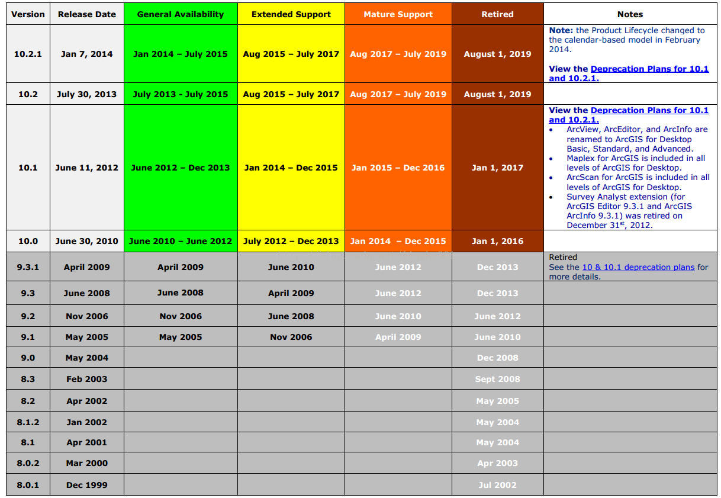Select the Jan 2014 – Dec 2015 yellow cell
The image size is (721, 498).
(x=291, y=168)
